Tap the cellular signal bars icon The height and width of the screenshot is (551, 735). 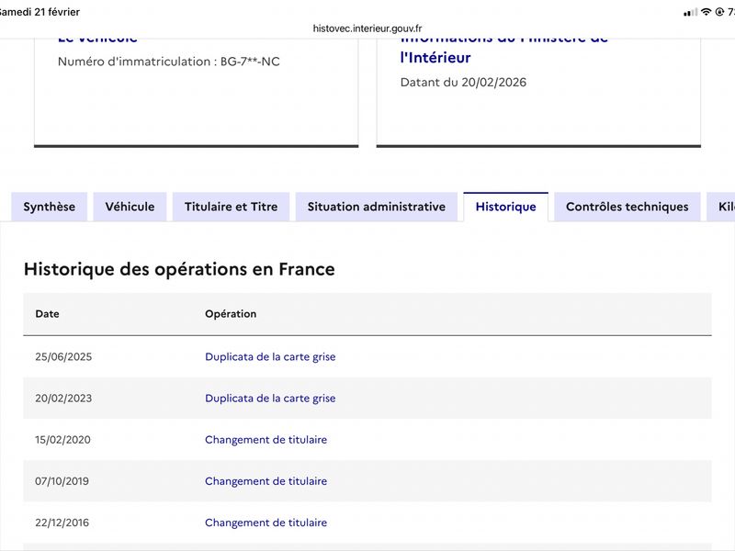pyautogui.click(x=691, y=12)
